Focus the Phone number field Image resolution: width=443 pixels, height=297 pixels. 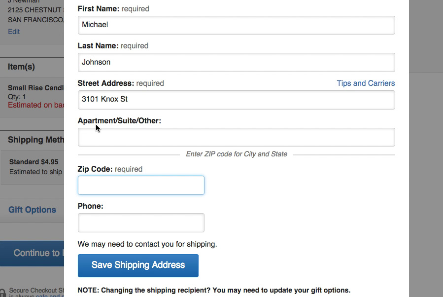coord(141,223)
